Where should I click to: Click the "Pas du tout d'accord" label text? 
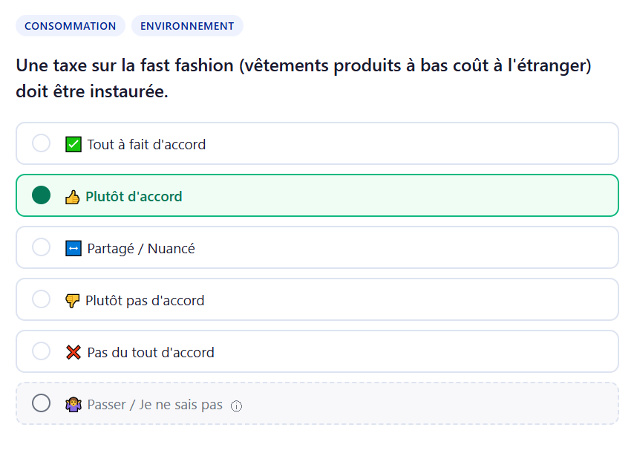click(151, 353)
